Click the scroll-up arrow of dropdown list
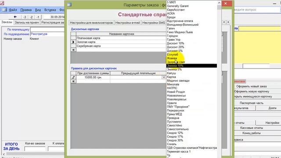281x158 pixels. (x=219, y=3)
